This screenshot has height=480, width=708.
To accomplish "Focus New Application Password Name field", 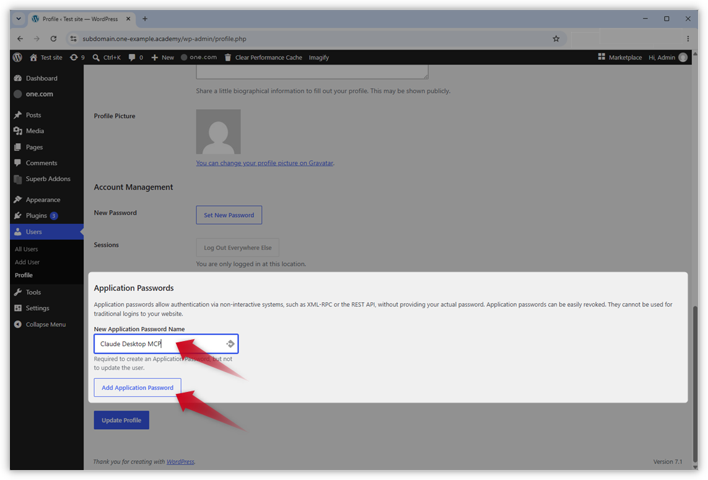I will 166,344.
